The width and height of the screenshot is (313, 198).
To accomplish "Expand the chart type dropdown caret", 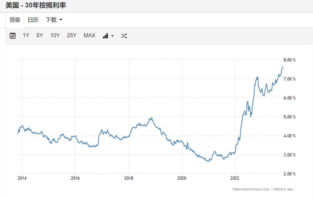I will [112, 36].
